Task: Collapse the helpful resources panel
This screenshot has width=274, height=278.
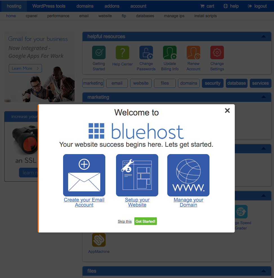Action: click(264, 36)
